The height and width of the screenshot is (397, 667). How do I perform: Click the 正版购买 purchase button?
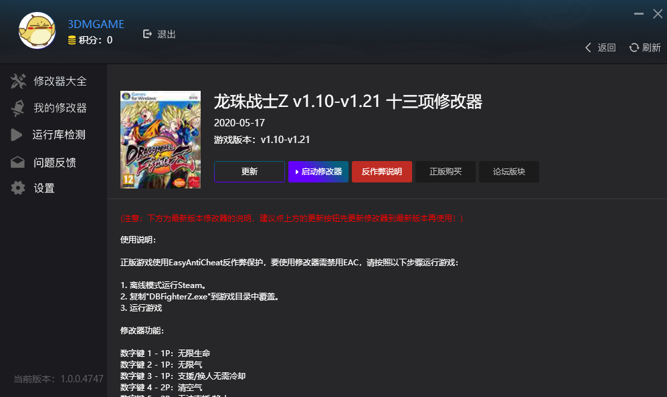pyautogui.click(x=445, y=172)
